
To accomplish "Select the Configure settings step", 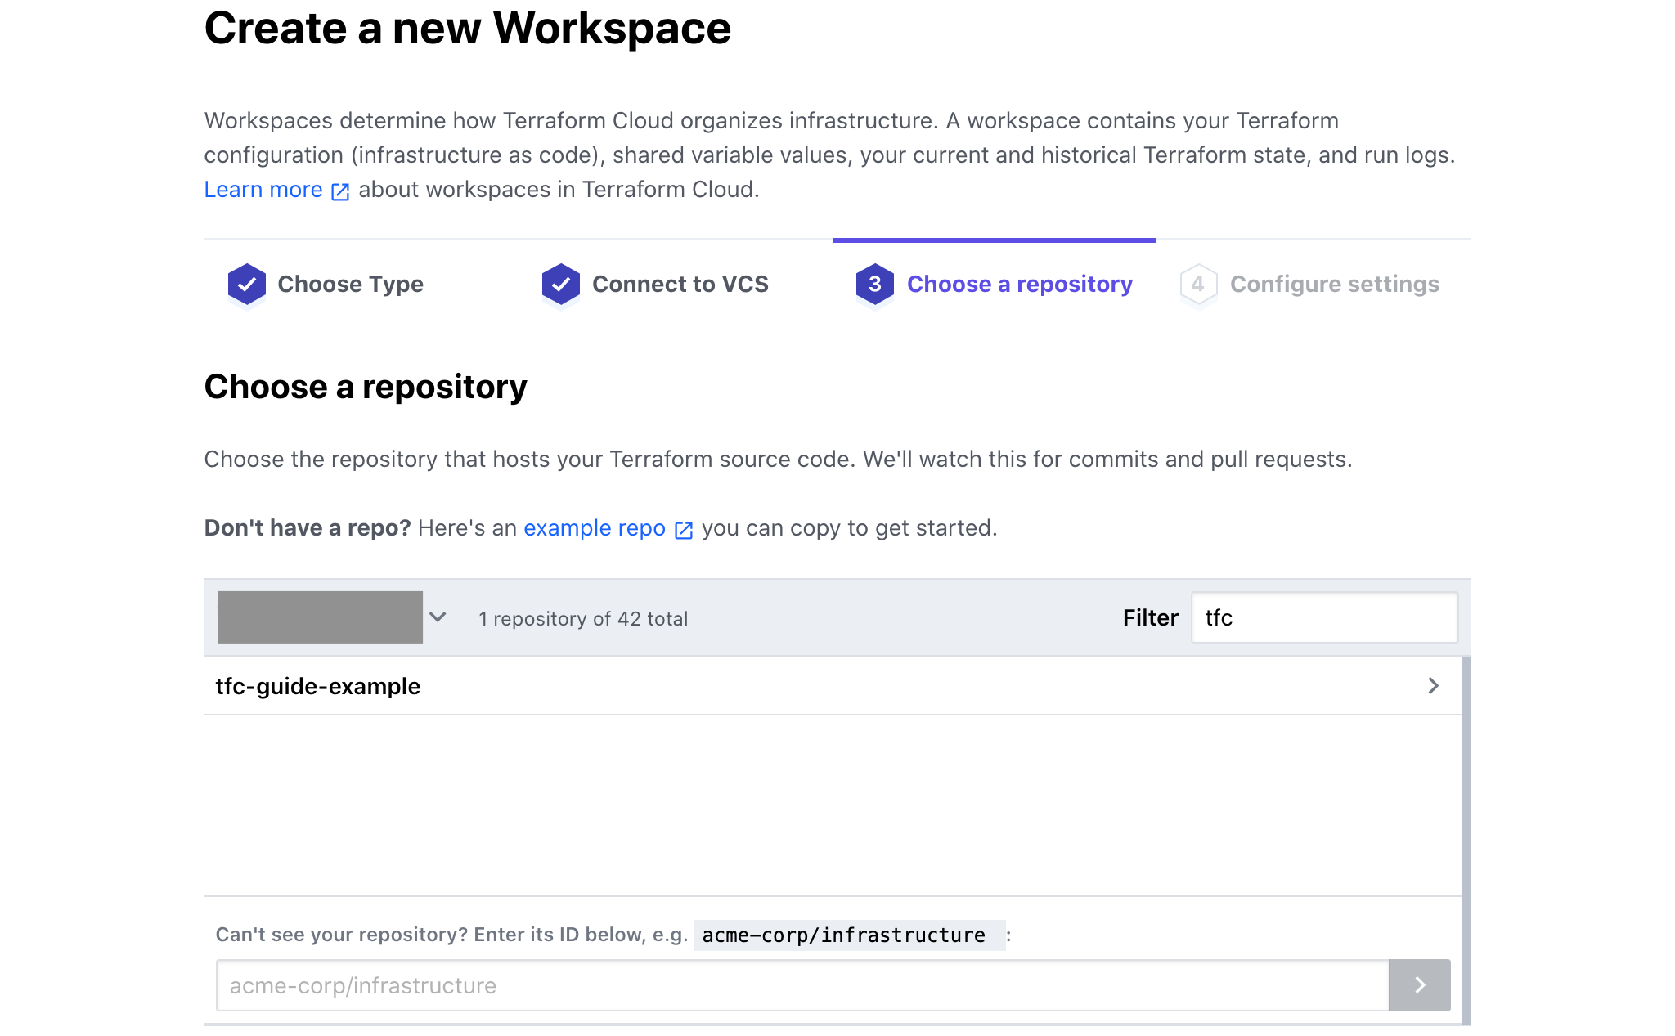I will tap(1334, 284).
